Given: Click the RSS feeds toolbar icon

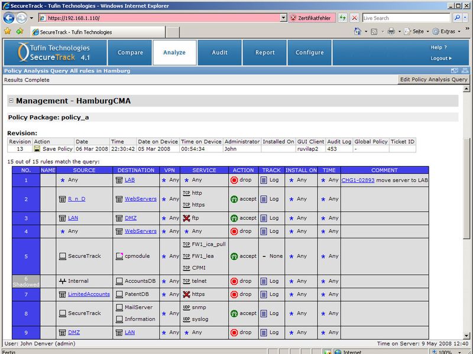Looking at the screenshot, I should [x=374, y=31].
